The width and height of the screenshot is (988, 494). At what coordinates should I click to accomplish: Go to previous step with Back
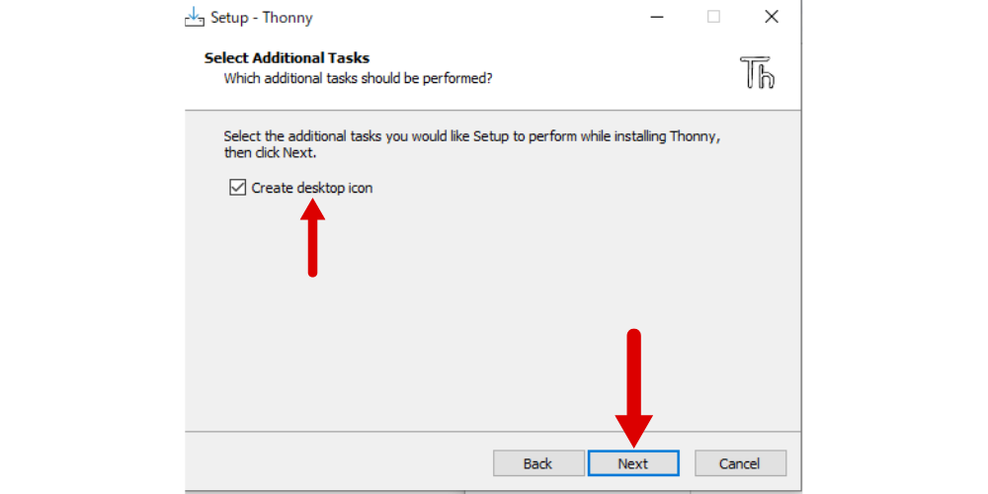coord(538,463)
